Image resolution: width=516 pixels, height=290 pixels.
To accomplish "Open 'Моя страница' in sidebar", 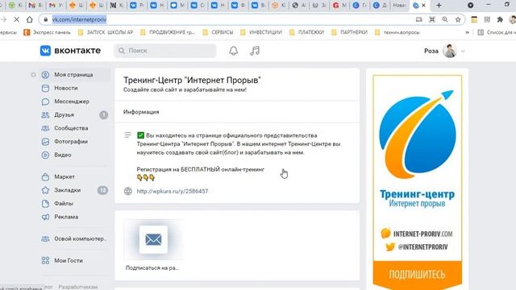I will [x=73, y=75].
